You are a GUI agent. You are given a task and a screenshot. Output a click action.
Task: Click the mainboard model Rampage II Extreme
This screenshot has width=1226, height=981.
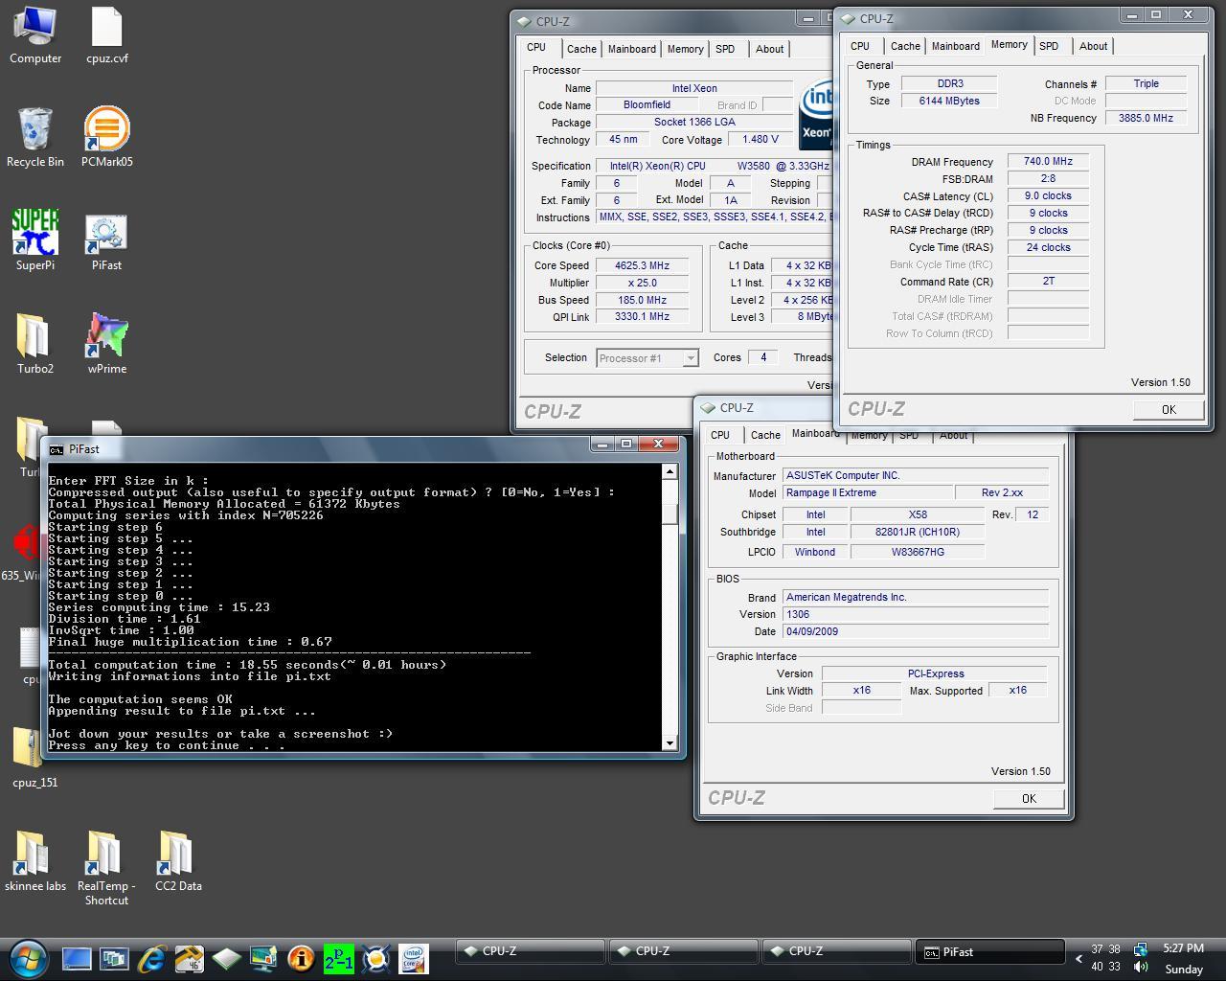tap(867, 492)
